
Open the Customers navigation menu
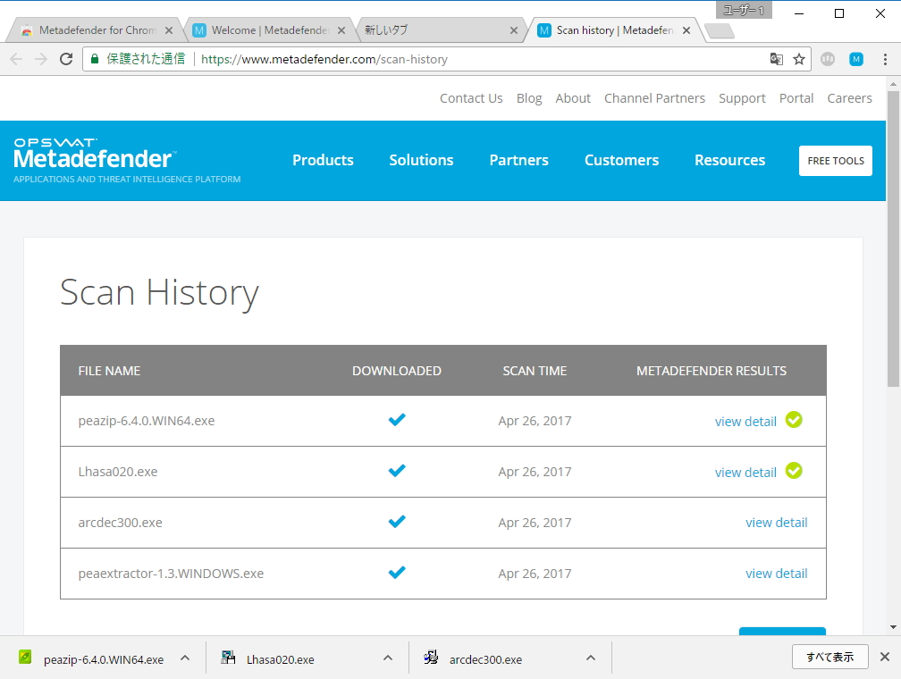(x=622, y=160)
